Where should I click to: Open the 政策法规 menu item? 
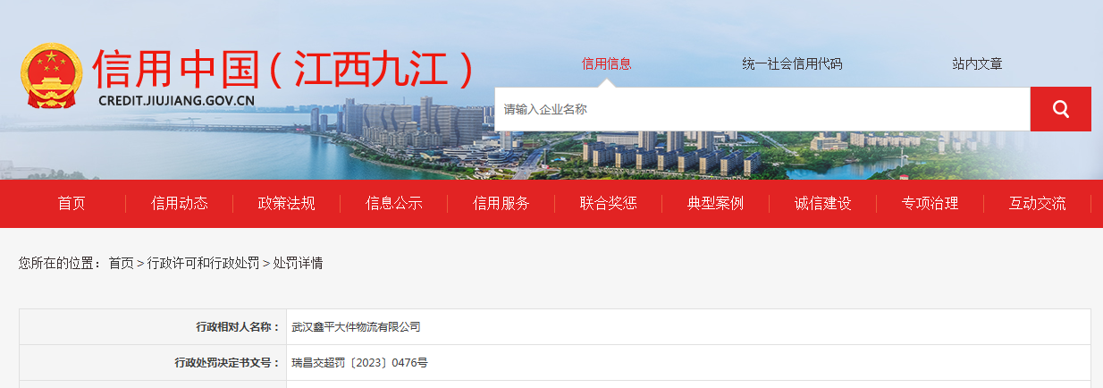pyautogui.click(x=287, y=203)
